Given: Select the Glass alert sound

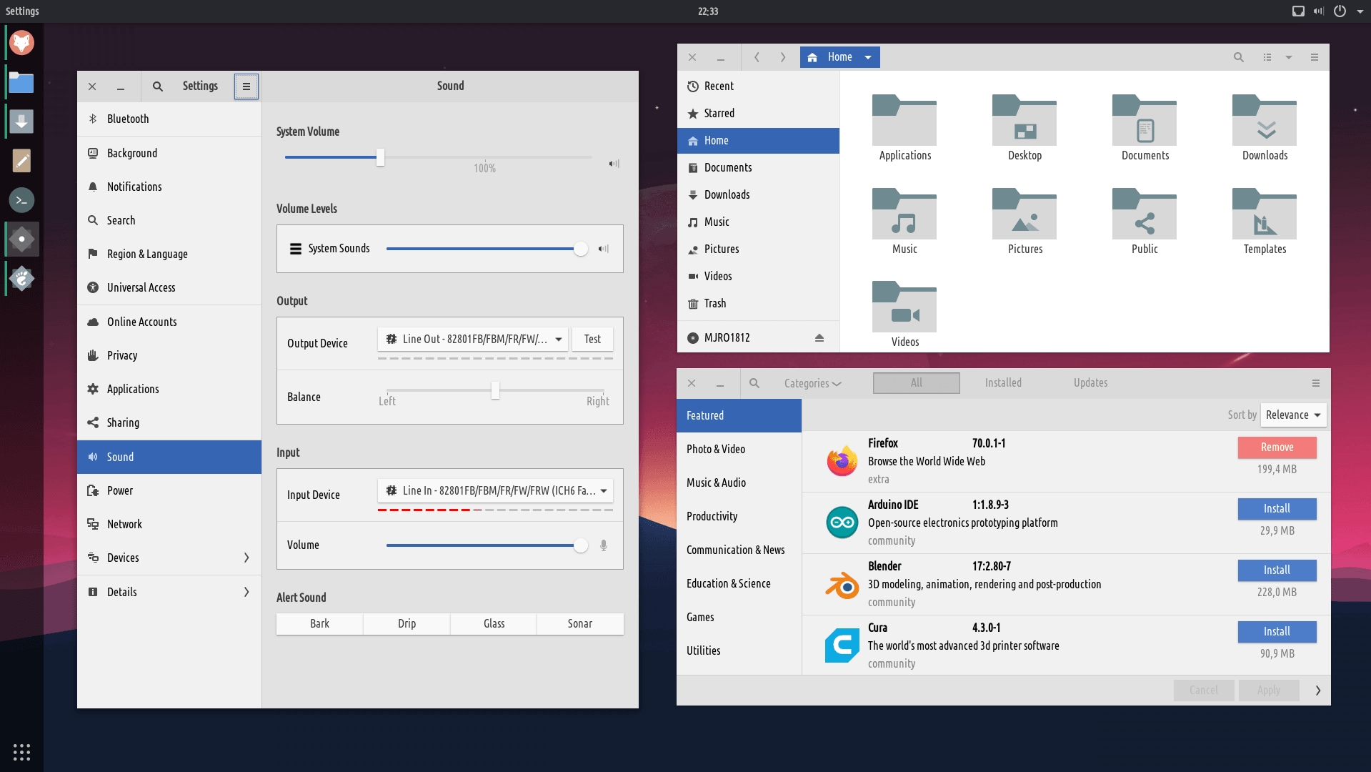Looking at the screenshot, I should coord(494,624).
